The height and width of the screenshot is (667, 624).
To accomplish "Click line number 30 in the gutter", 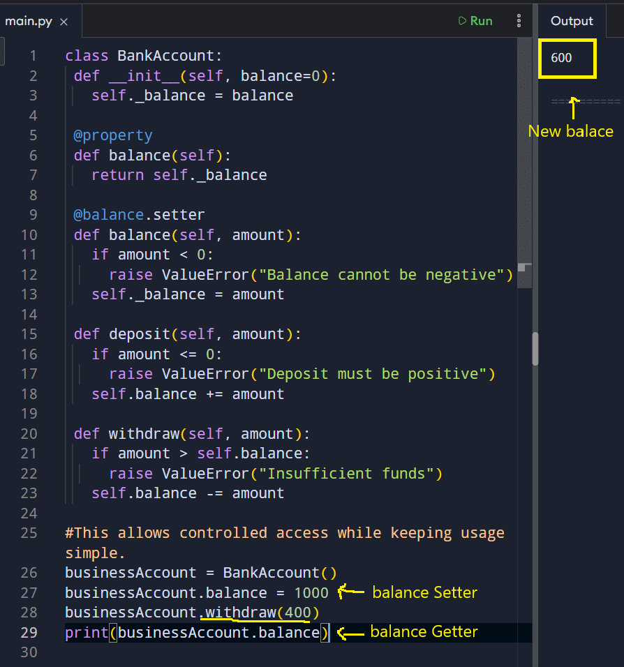I will [x=29, y=652].
